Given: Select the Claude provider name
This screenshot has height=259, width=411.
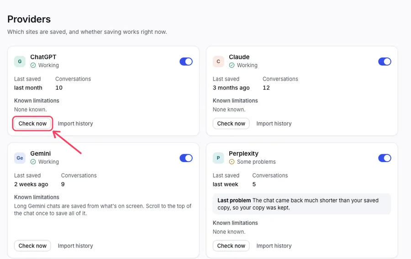Looking at the screenshot, I should coord(239,57).
